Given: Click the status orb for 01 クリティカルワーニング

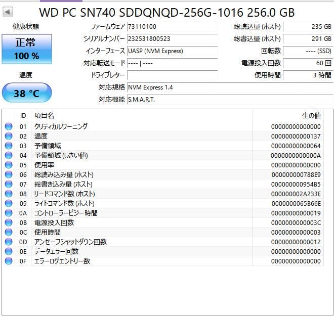Looking at the screenshot, I should pos(9,126).
